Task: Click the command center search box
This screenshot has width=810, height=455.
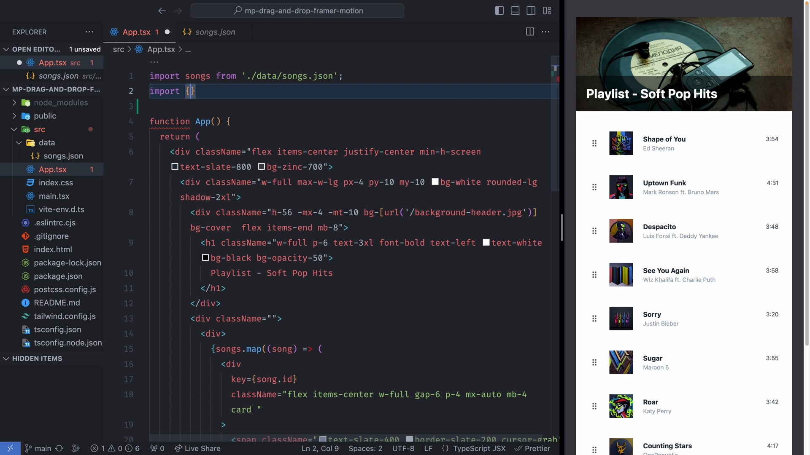Action: [297, 11]
